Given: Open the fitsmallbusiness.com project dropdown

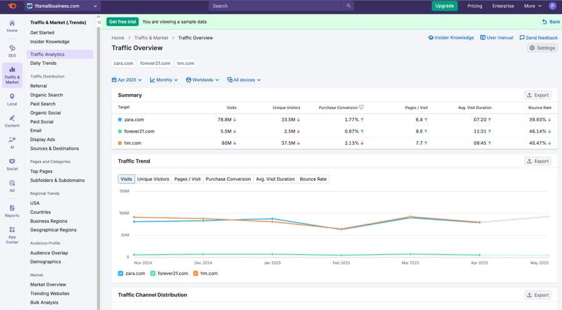Looking at the screenshot, I should click(63, 6).
